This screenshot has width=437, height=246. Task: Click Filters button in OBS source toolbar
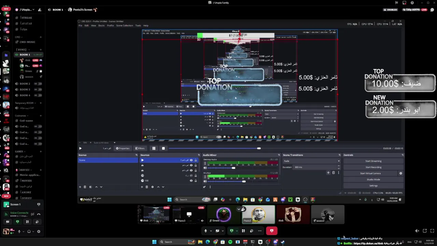coord(140,148)
